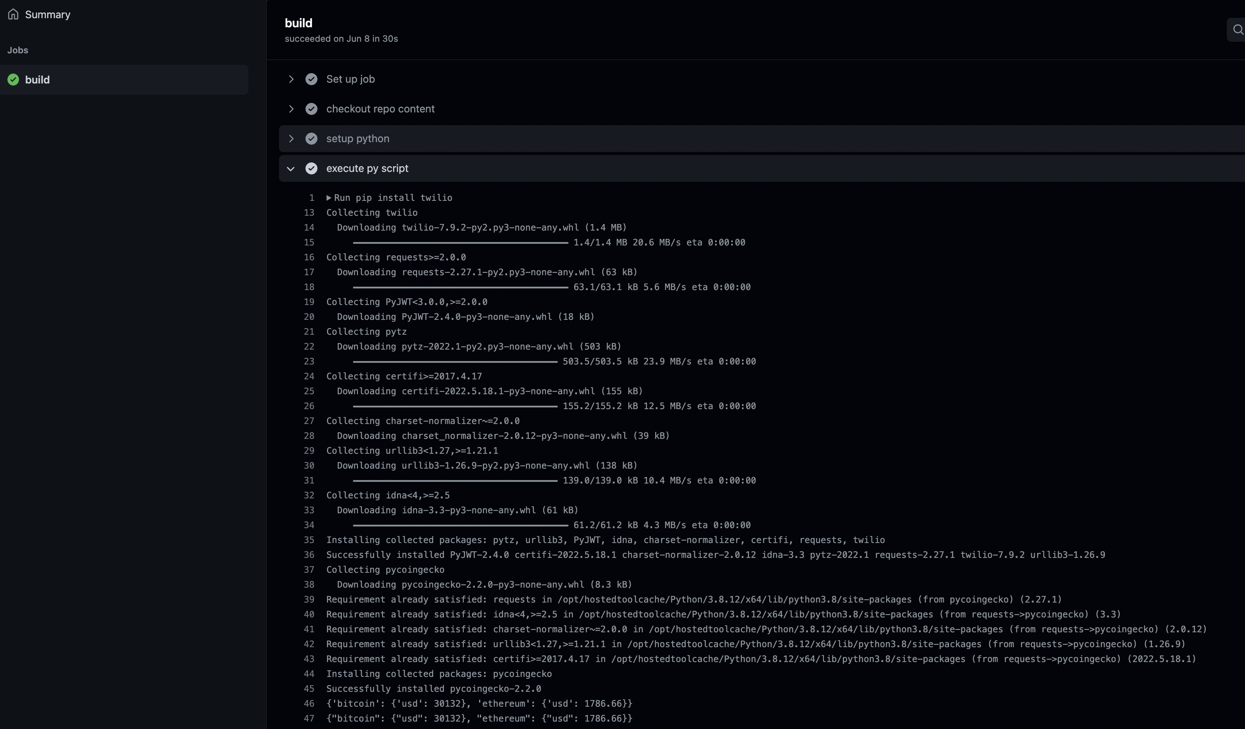1245x729 pixels.
Task: Click log line number 35
Action: click(x=309, y=540)
